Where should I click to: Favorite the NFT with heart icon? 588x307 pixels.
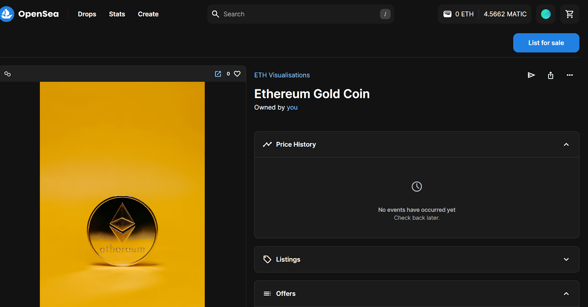tap(237, 74)
